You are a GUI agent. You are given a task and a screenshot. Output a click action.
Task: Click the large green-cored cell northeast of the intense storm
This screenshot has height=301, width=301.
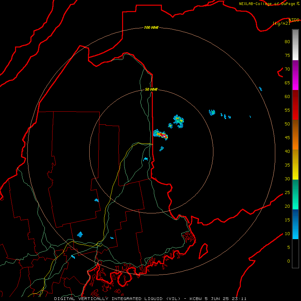(179, 121)
